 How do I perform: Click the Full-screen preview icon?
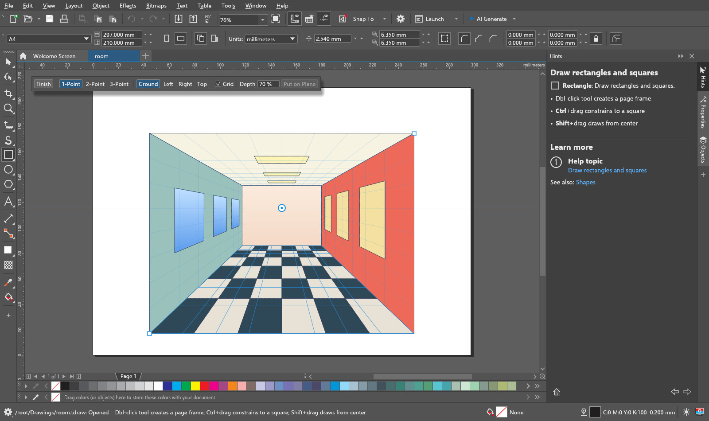(x=276, y=19)
